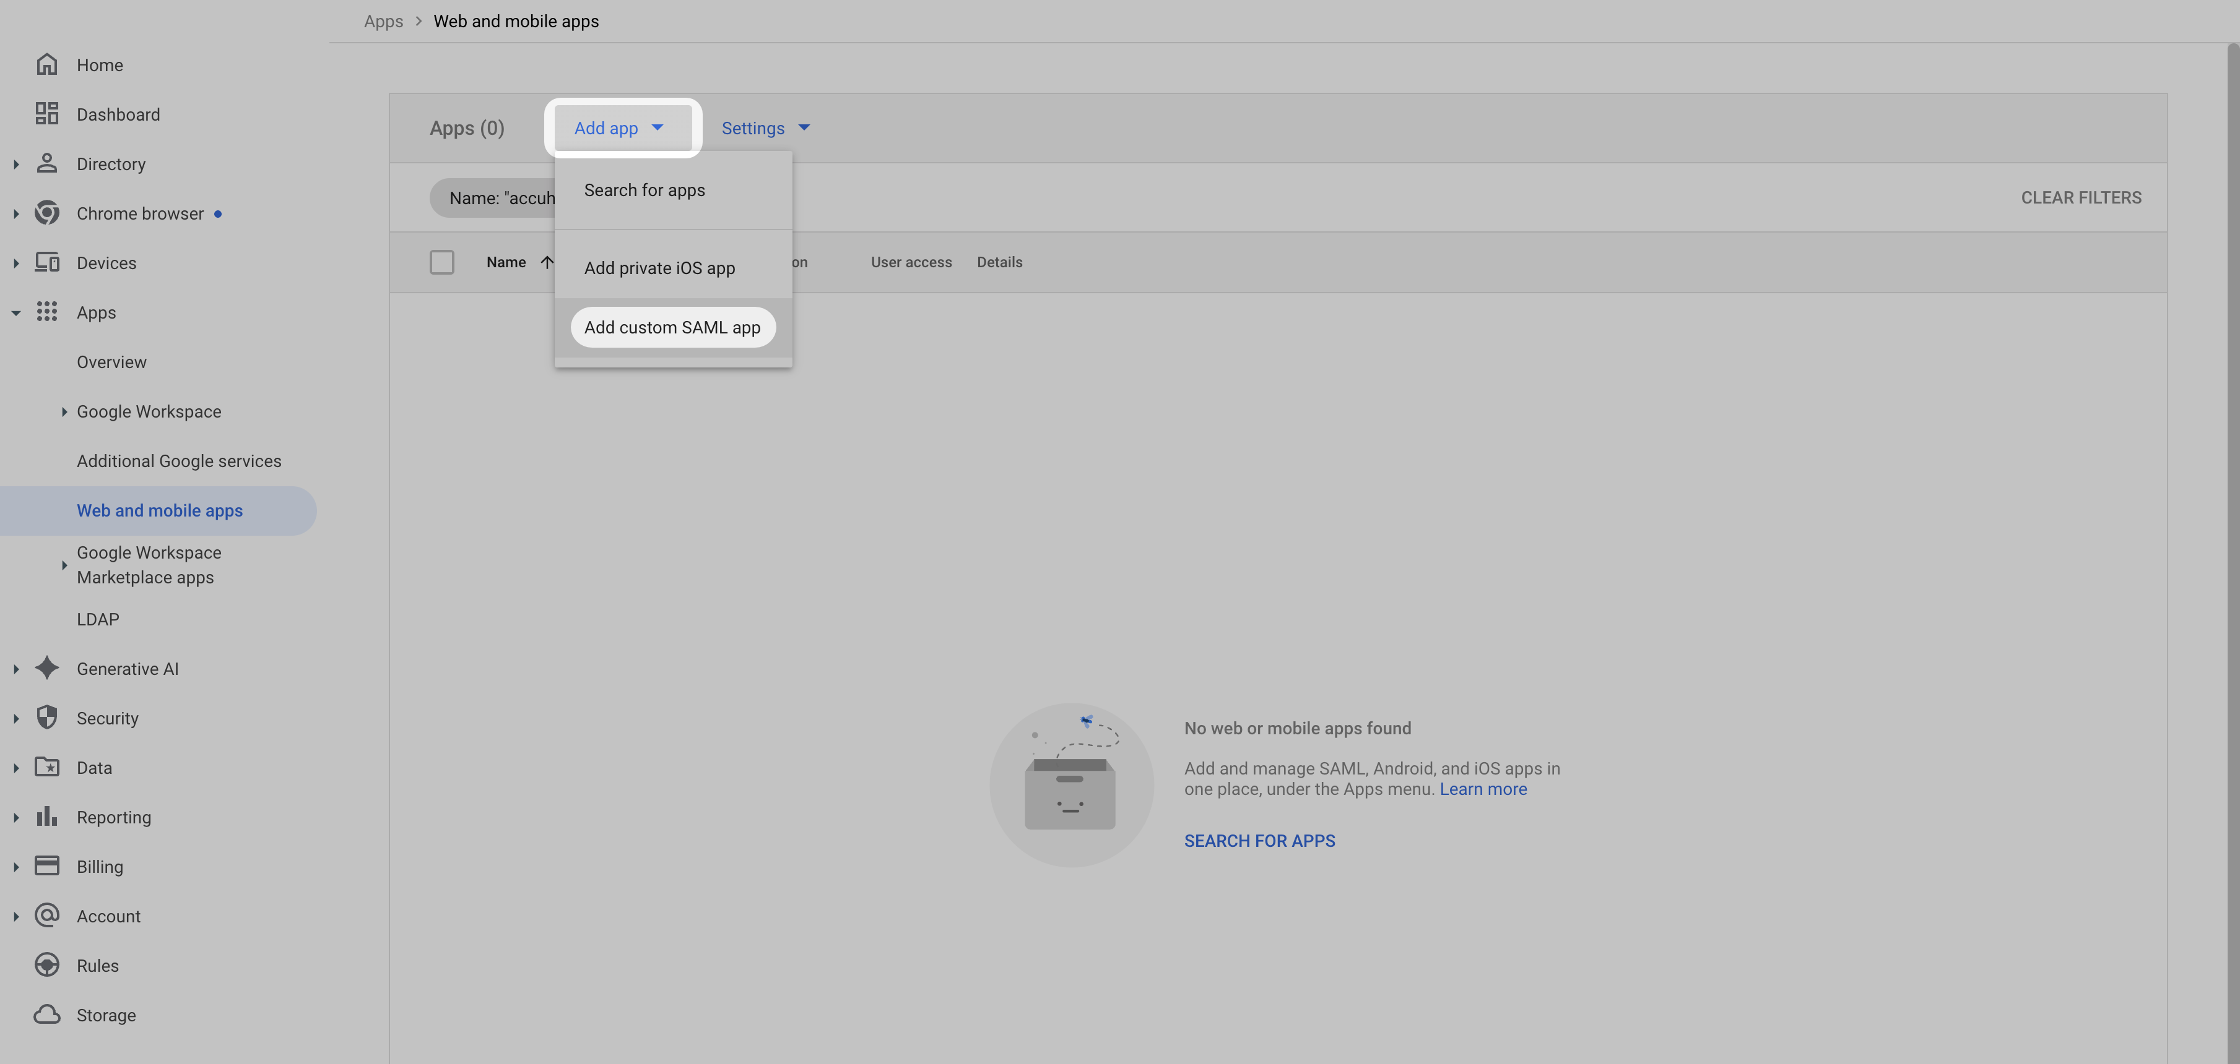Expand the Directory section arrow

coord(15,163)
